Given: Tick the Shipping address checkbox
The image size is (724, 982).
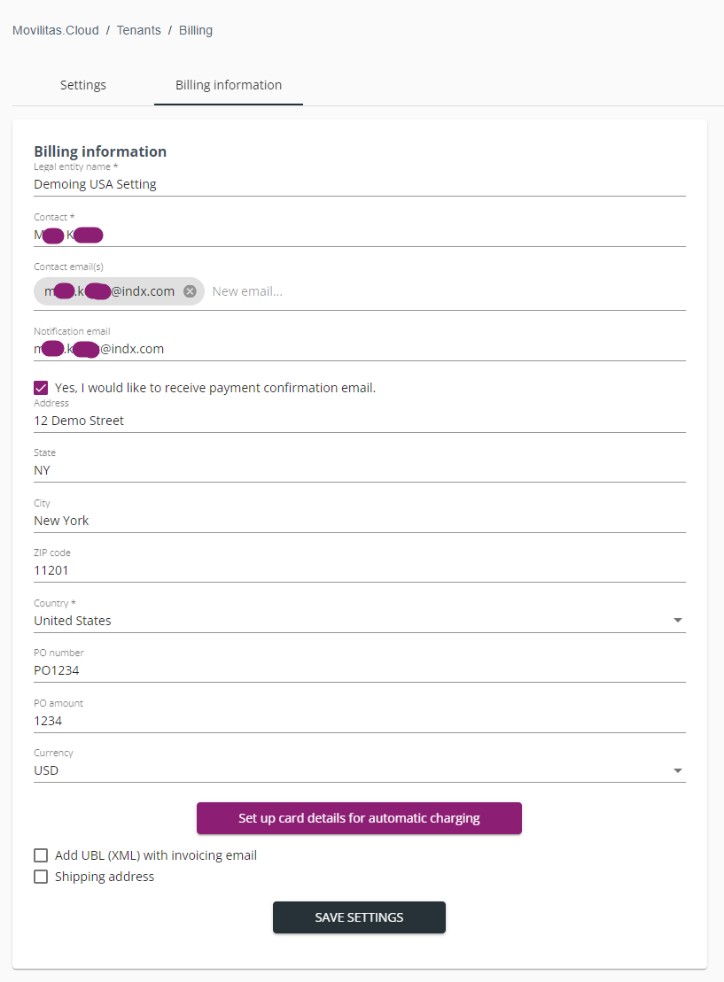Looking at the screenshot, I should (x=41, y=877).
